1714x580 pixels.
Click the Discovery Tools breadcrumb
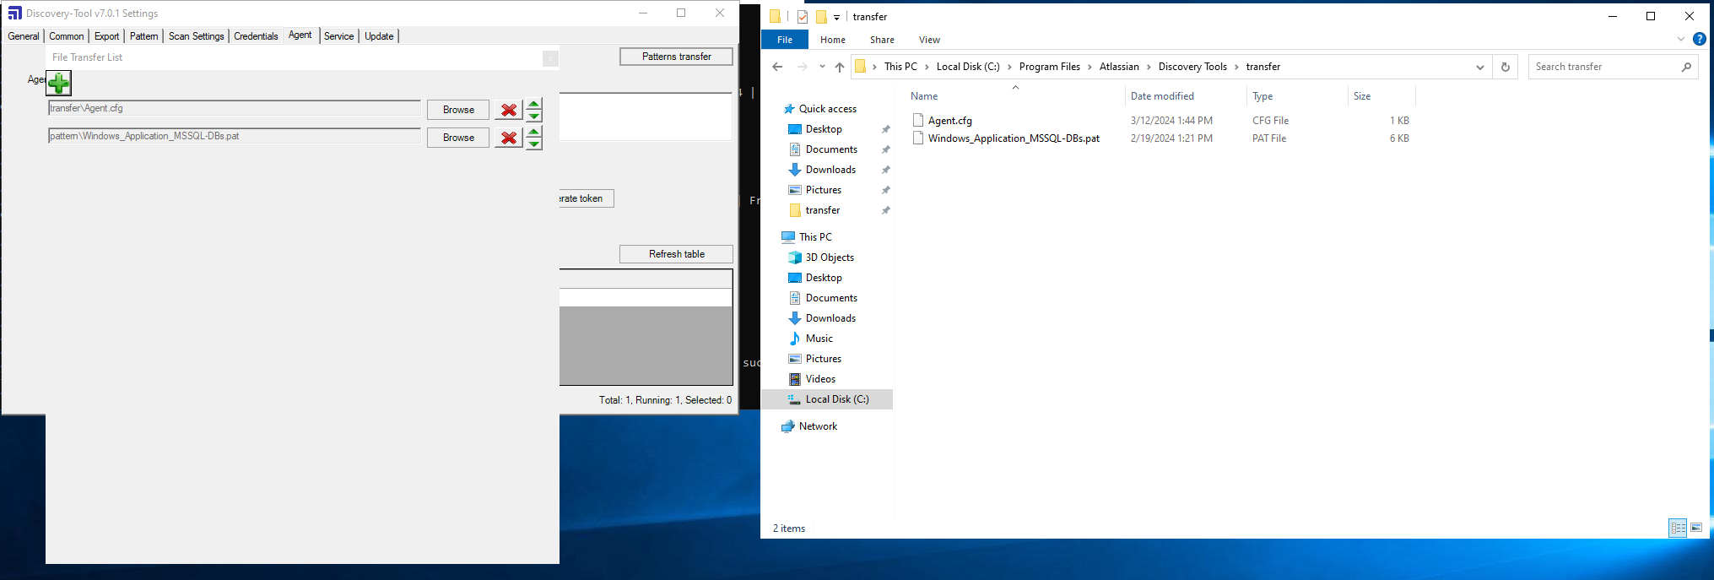click(1192, 67)
